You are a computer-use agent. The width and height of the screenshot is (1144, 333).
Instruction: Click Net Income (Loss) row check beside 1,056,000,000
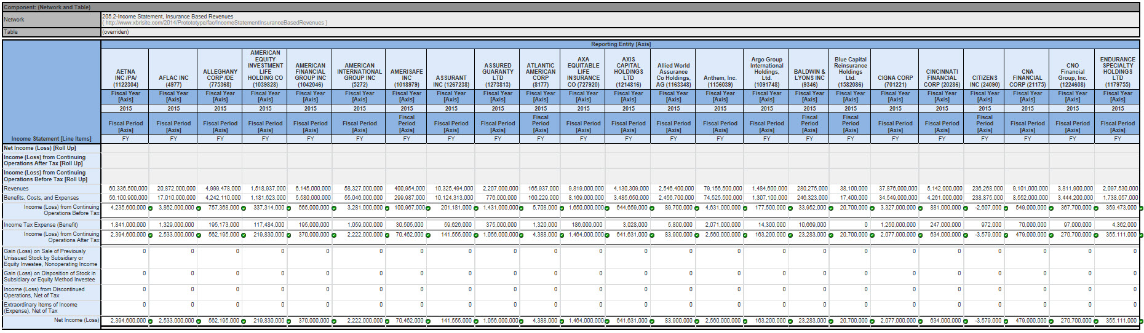pyautogui.click(x=522, y=321)
